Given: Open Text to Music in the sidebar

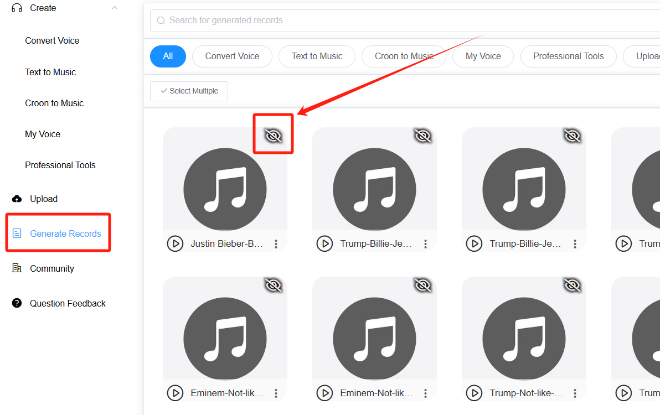Looking at the screenshot, I should click(50, 72).
